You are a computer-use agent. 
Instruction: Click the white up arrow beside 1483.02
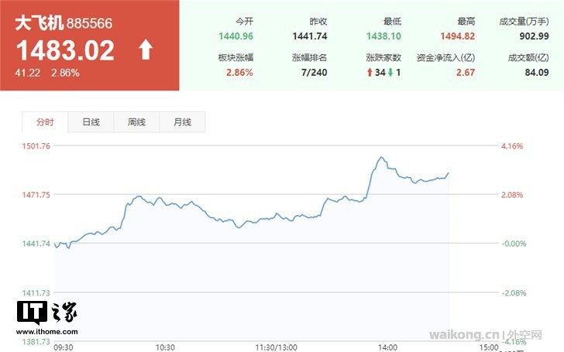coord(146,51)
